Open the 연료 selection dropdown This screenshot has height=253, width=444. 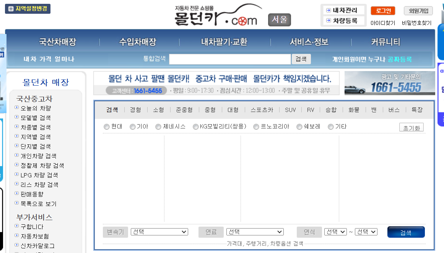point(255,232)
